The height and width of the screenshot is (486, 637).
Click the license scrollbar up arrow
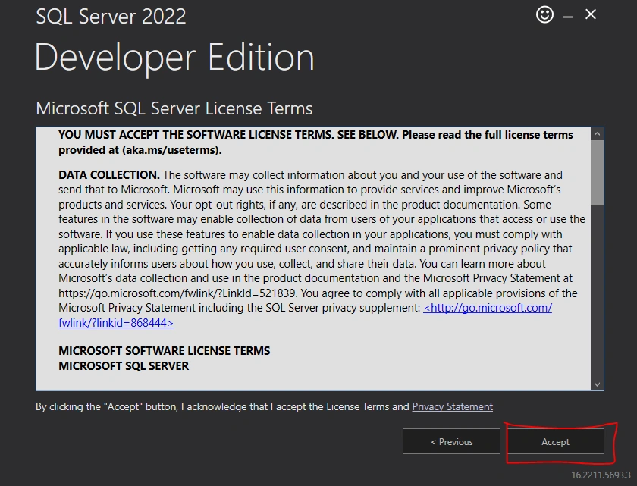click(598, 134)
